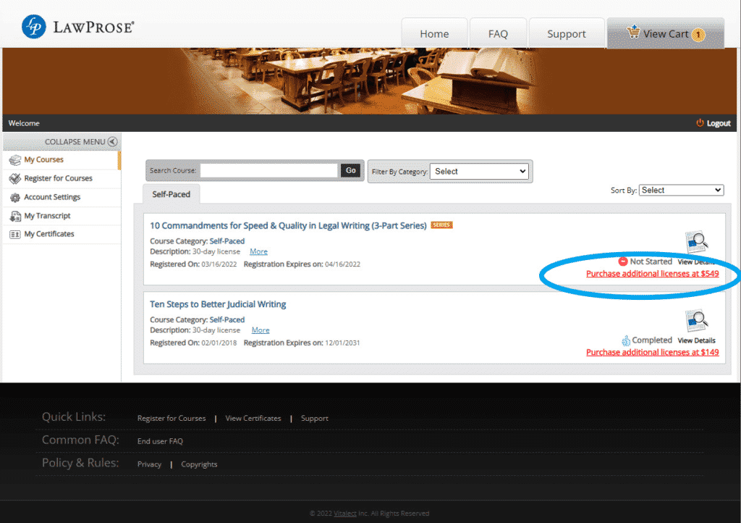Open the FAQ tab

tap(498, 33)
